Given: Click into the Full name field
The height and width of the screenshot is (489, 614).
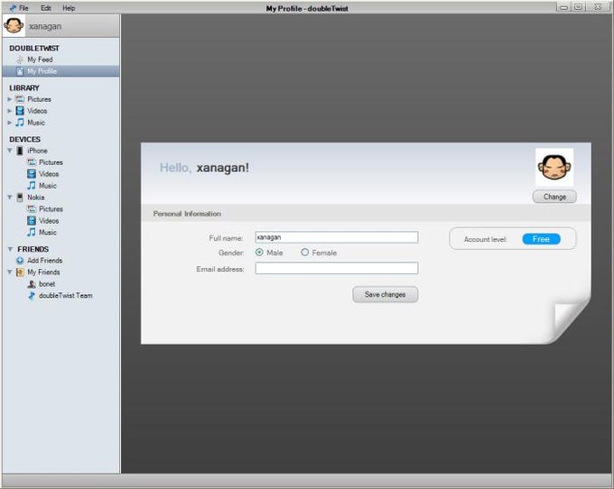Looking at the screenshot, I should [337, 237].
